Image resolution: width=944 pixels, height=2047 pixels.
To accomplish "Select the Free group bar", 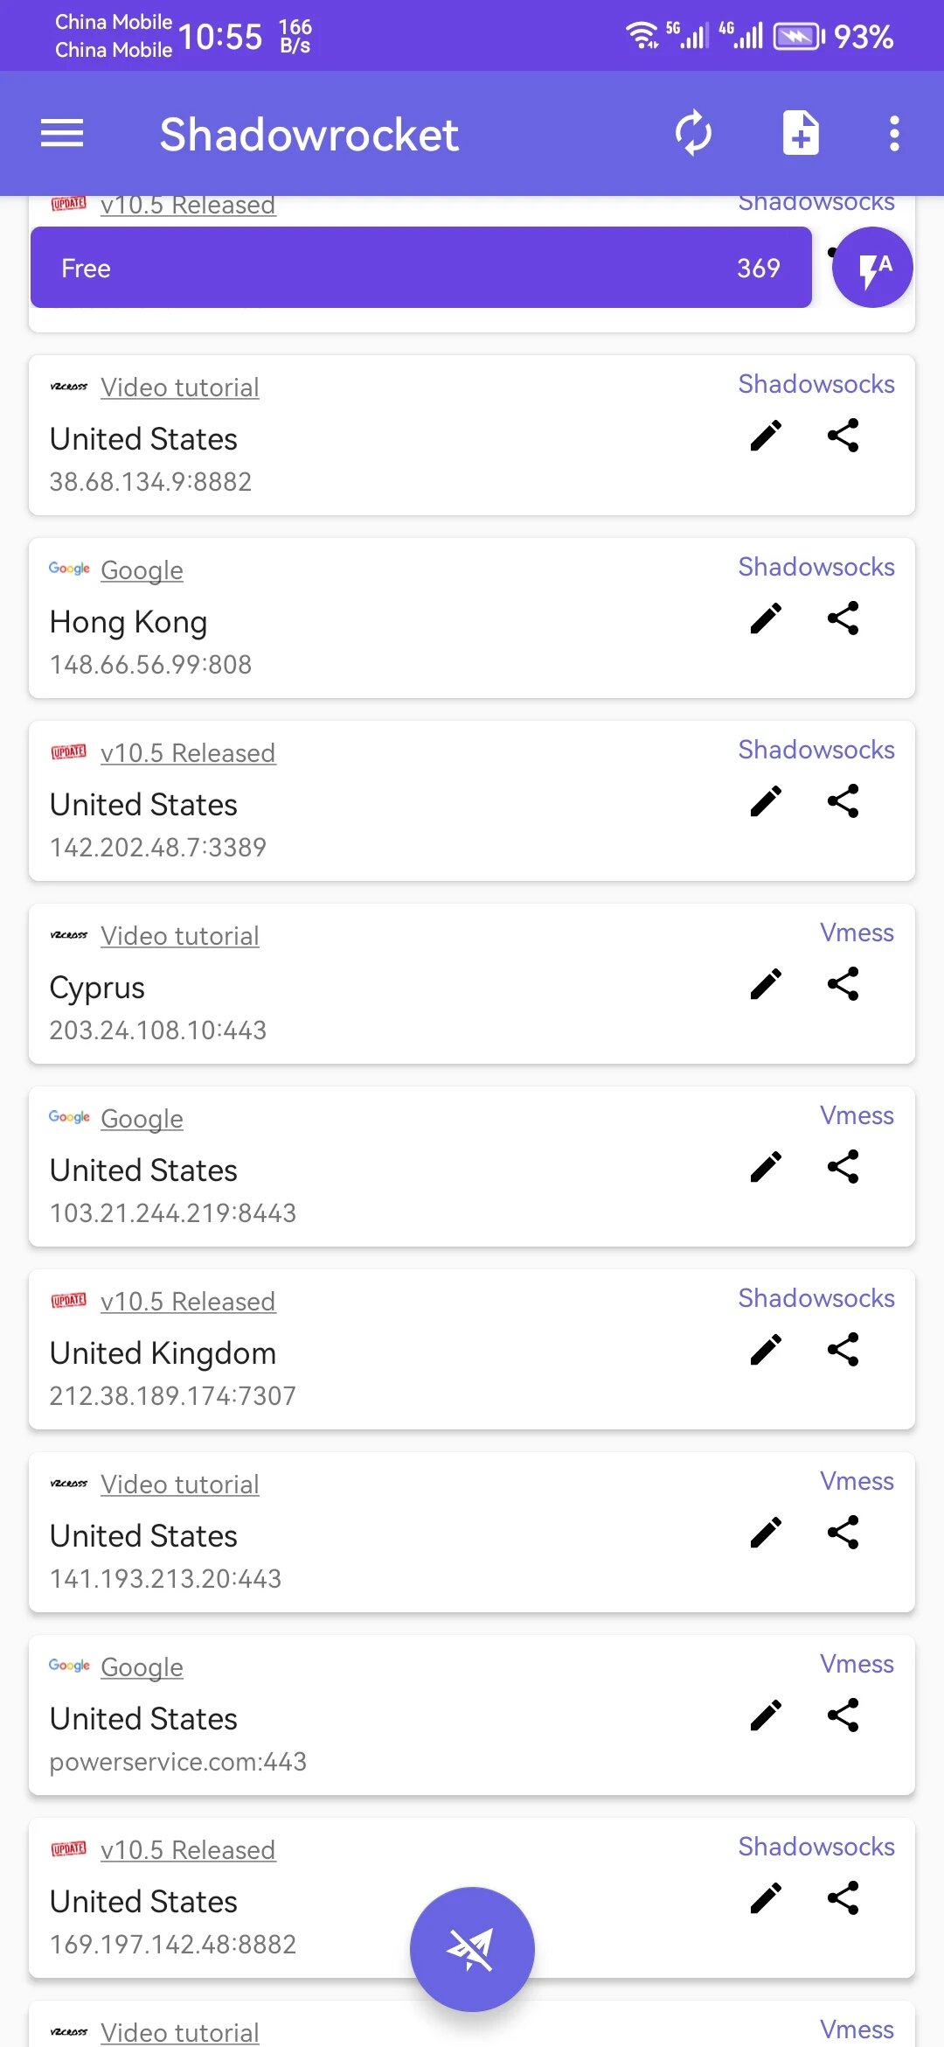I will 420,268.
